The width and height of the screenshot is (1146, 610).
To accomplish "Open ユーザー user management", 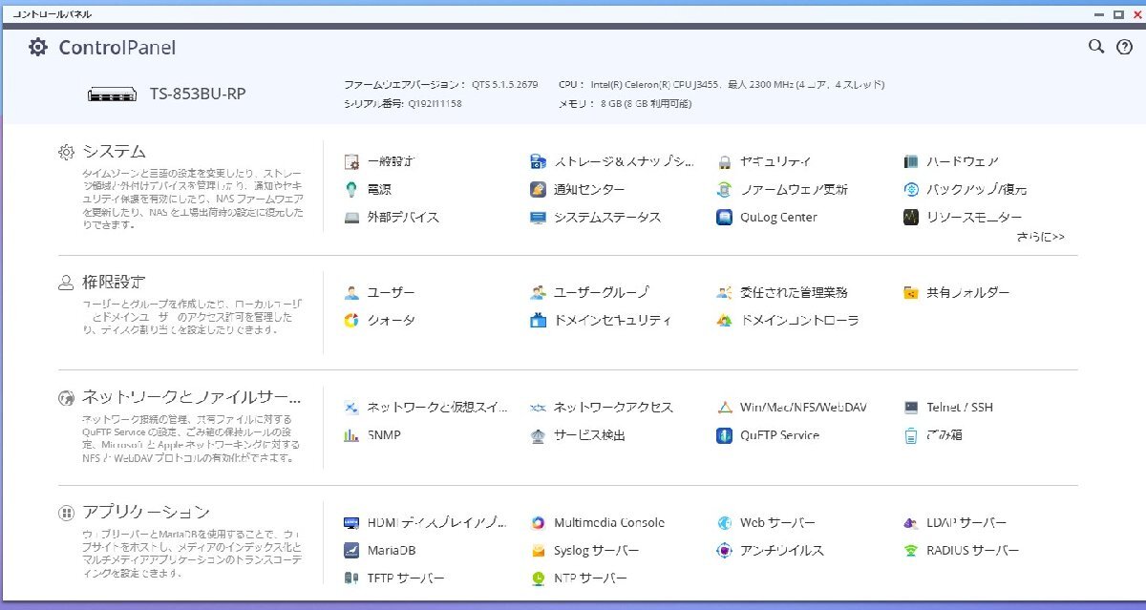I will tap(379, 292).
